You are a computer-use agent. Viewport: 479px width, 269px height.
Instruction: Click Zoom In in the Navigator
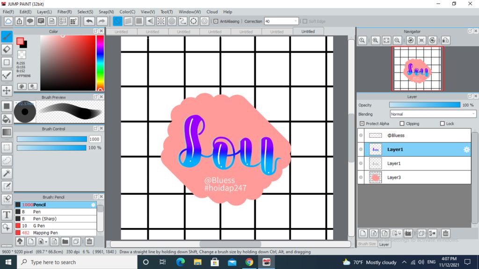pos(376,40)
